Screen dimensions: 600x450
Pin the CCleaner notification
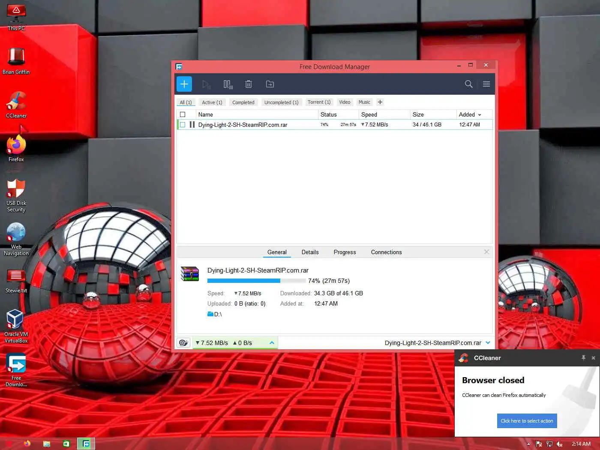583,358
